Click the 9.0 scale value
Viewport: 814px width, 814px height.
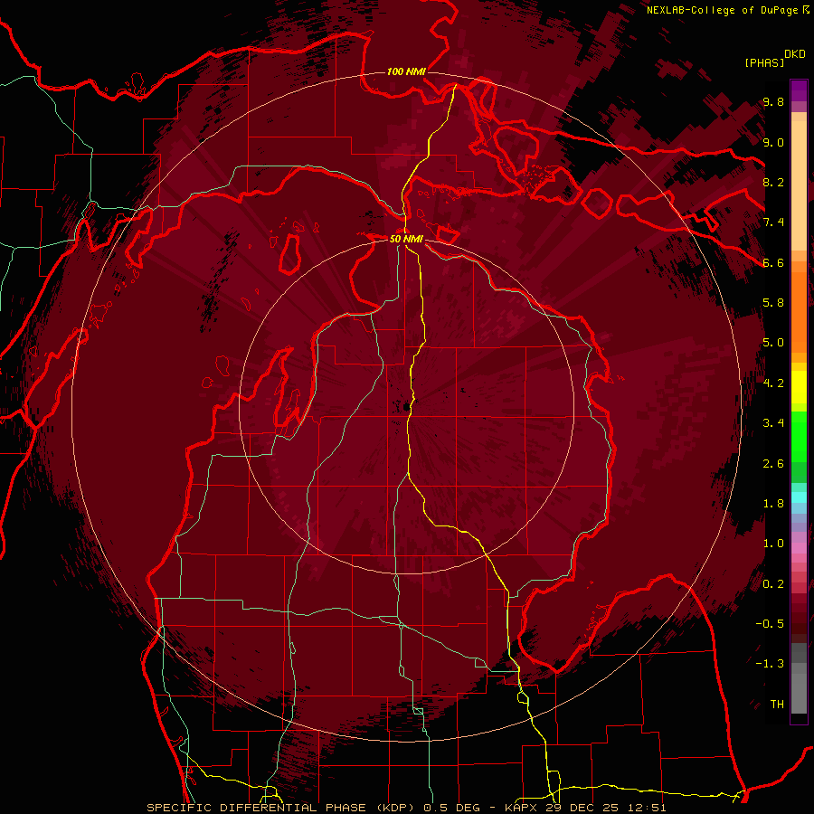pos(773,142)
